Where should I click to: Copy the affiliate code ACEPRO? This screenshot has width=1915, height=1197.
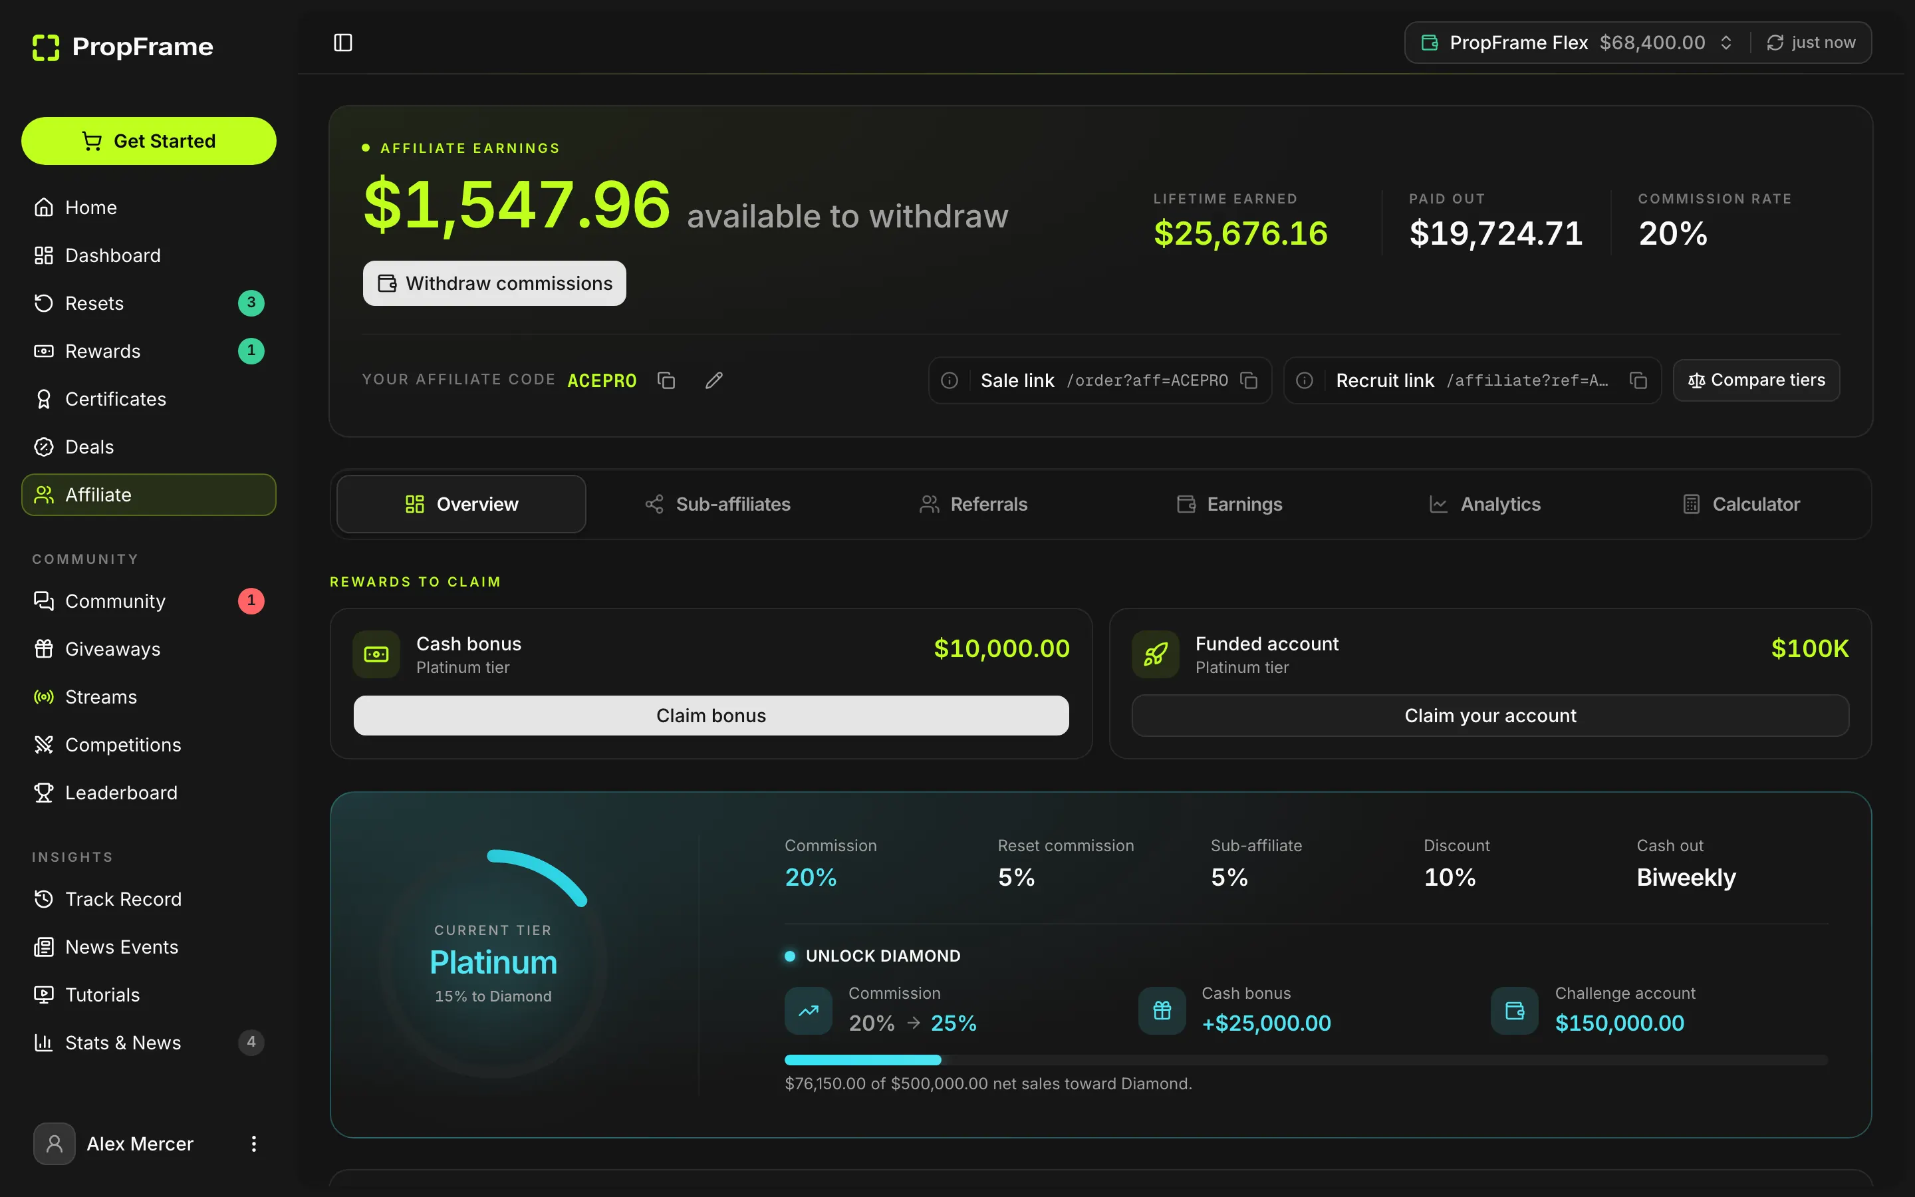666,381
